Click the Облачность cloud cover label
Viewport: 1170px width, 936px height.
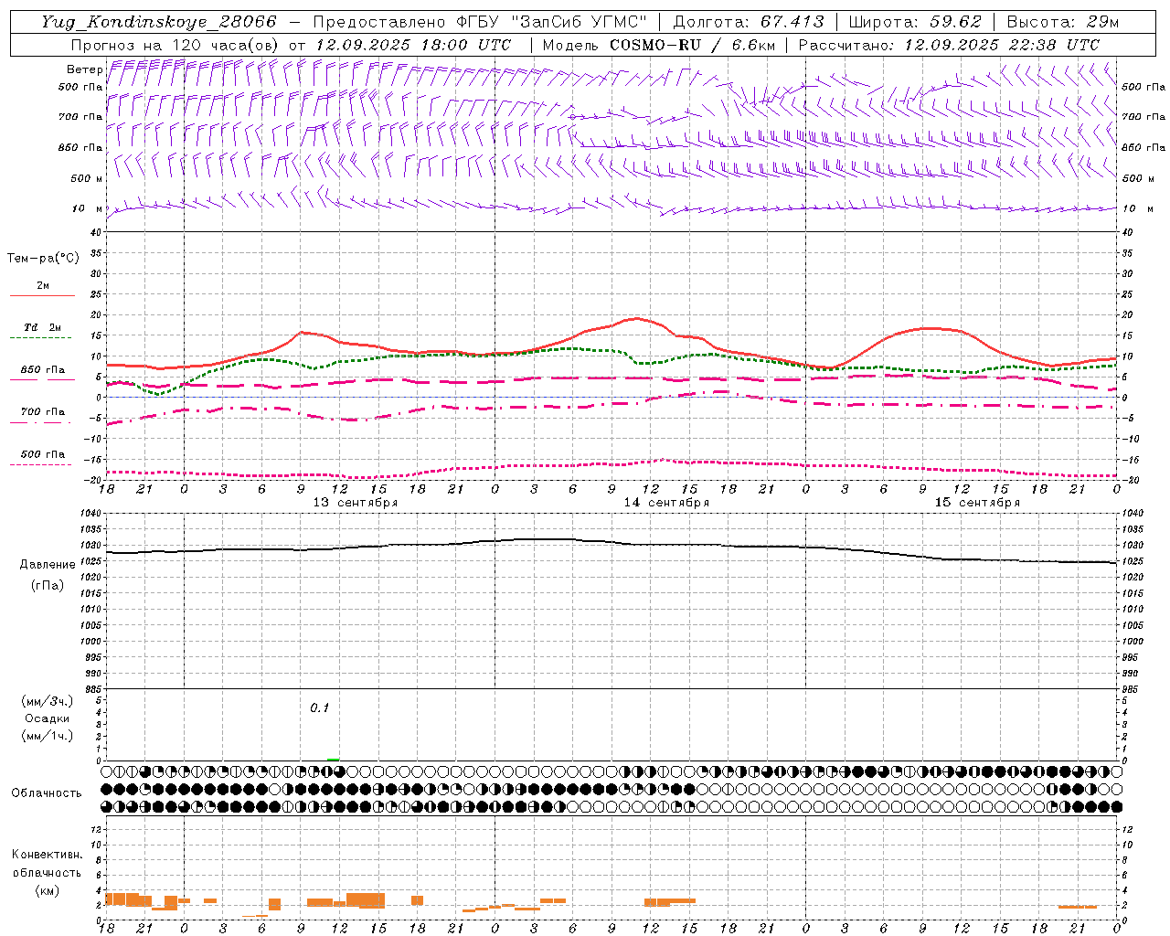click(47, 792)
